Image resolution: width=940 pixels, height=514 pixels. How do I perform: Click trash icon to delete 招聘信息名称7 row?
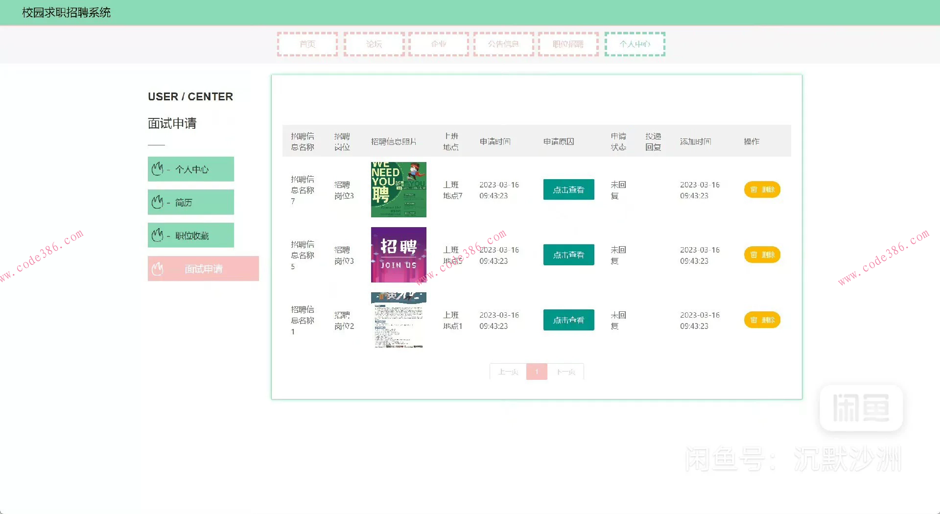pyautogui.click(x=754, y=189)
